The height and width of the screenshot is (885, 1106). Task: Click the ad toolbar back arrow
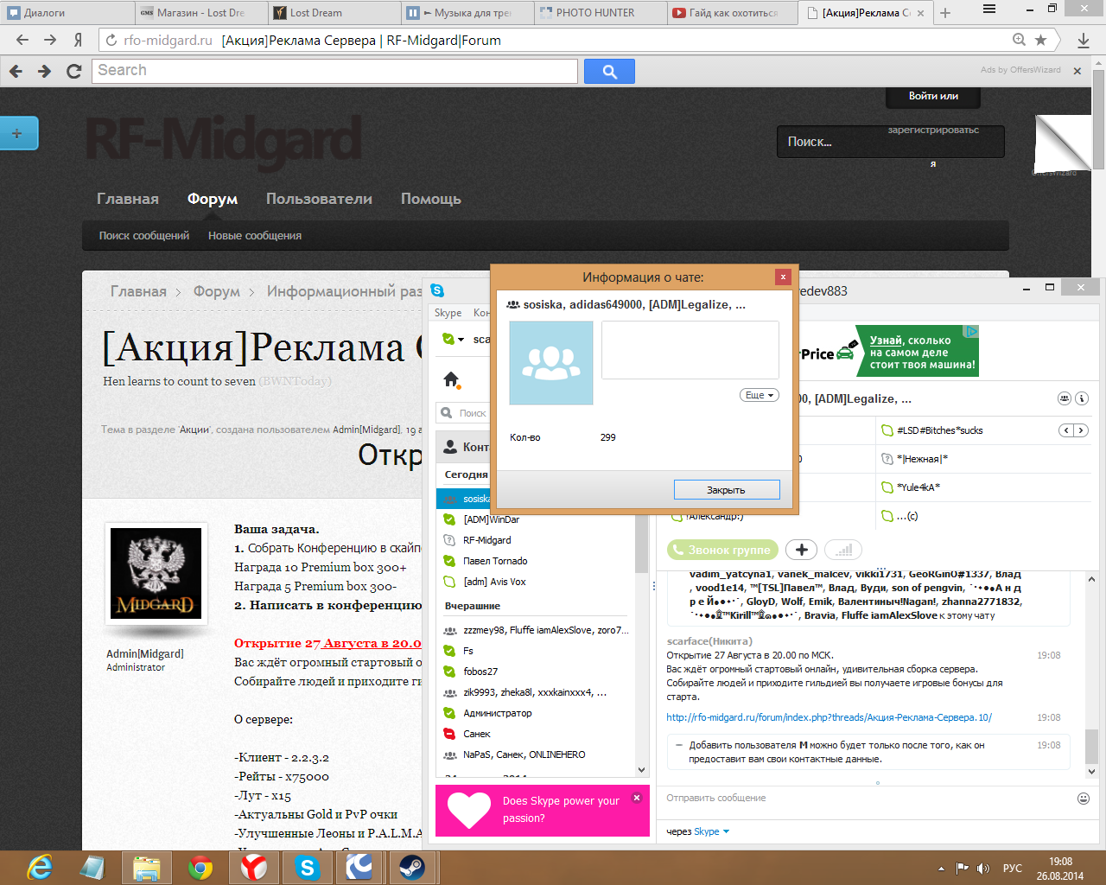[16, 72]
